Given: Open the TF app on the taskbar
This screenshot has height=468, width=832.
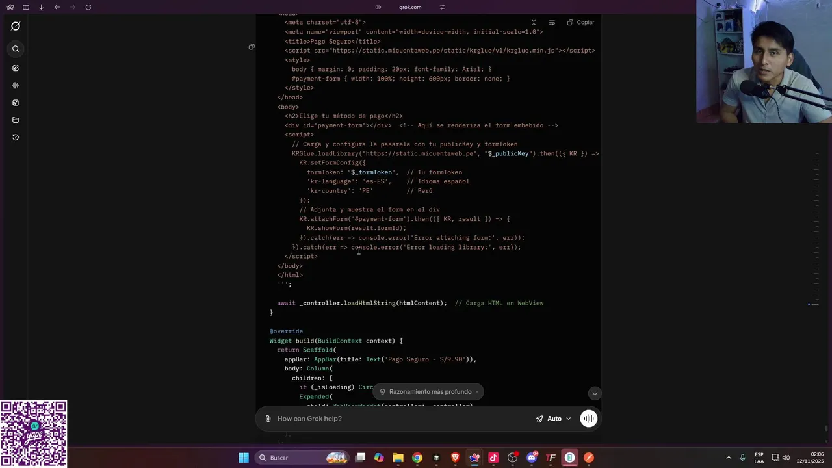Looking at the screenshot, I should (x=551, y=458).
